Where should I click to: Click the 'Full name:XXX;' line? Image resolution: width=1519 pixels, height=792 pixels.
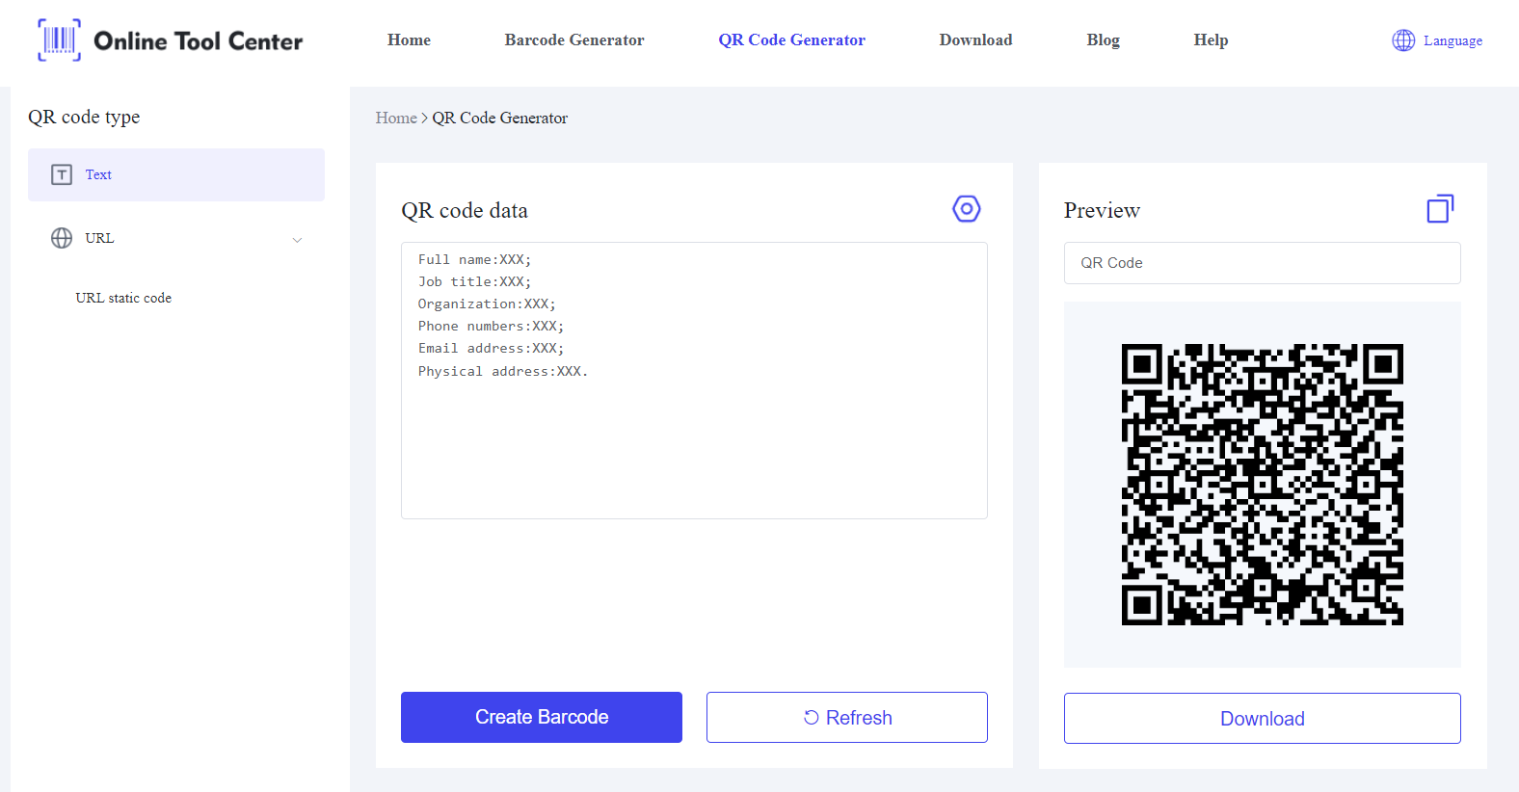tap(474, 259)
